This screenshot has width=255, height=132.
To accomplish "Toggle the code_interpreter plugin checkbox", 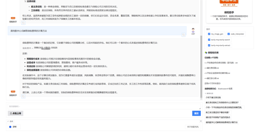I will coord(229,34).
